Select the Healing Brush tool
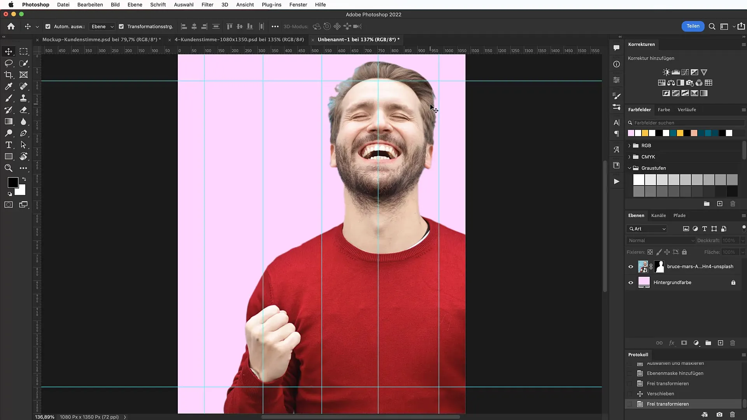This screenshot has width=747, height=420. coord(24,86)
